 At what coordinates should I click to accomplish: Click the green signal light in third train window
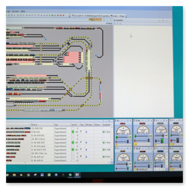(162, 141)
